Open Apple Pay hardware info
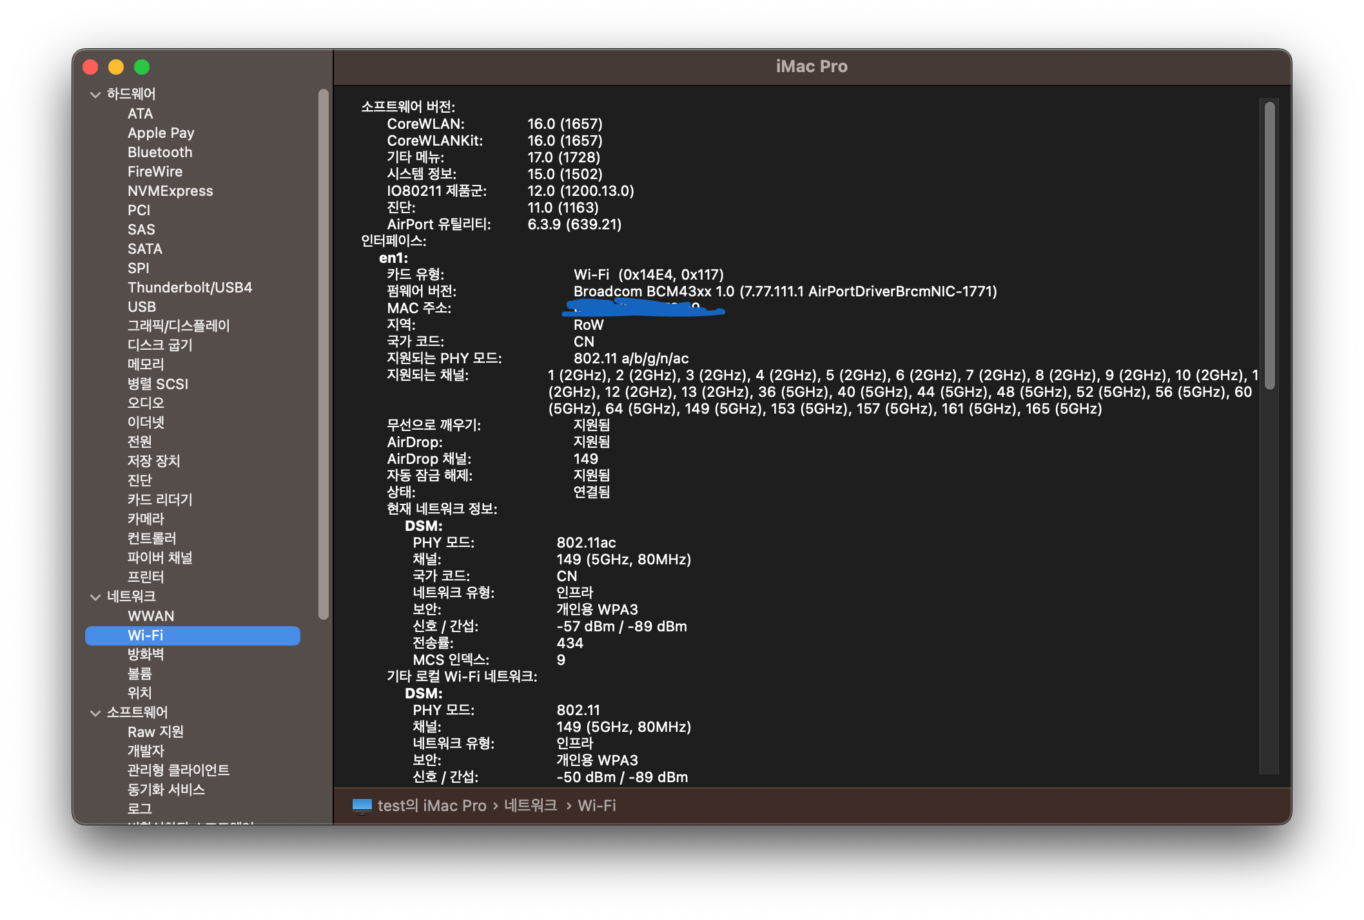 pos(161,133)
